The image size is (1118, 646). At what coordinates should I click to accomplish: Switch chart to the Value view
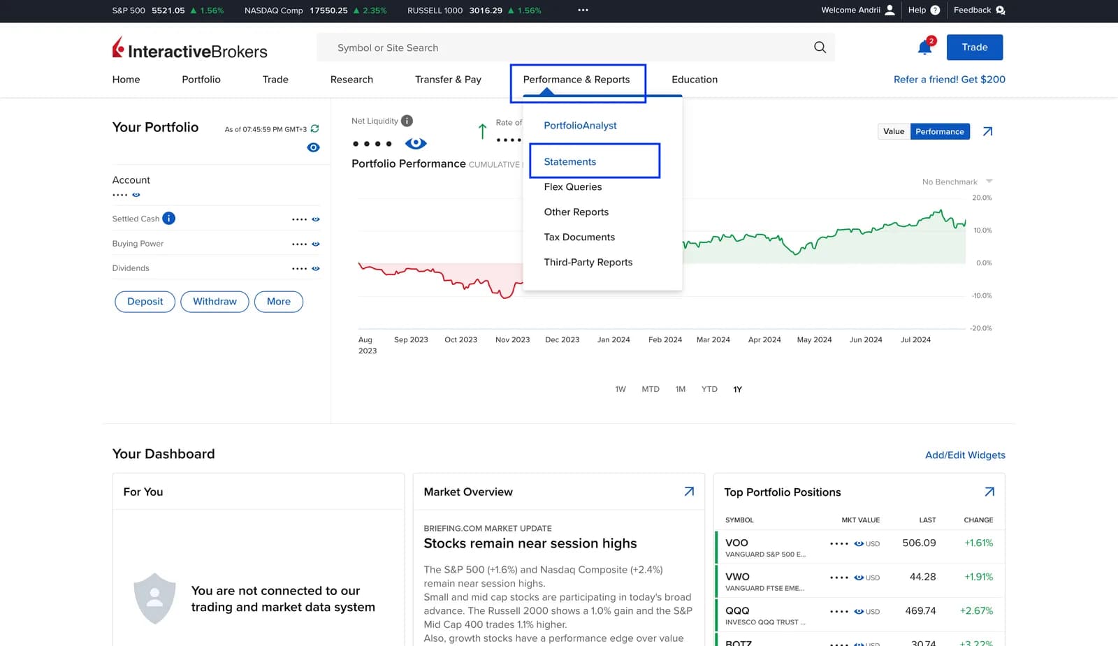894,131
